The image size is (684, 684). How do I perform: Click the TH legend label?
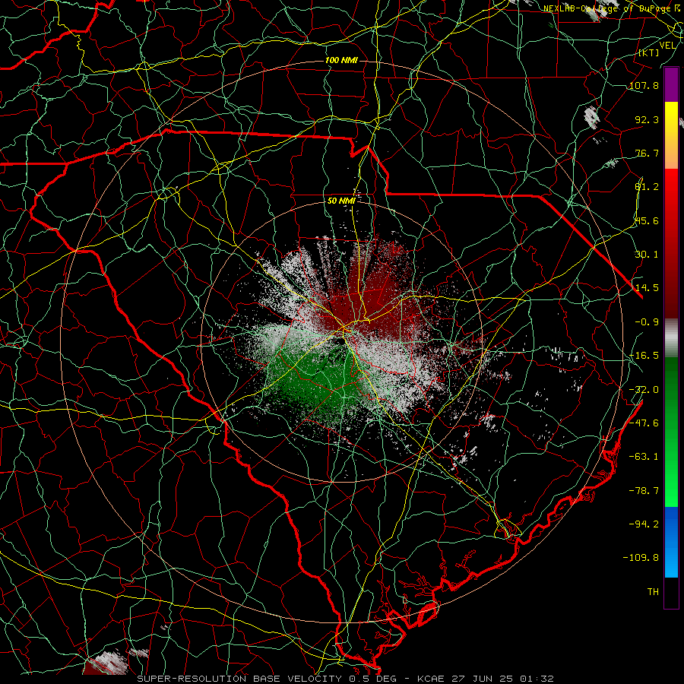tap(653, 592)
